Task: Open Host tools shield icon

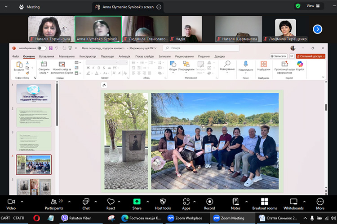Action: coord(163,202)
